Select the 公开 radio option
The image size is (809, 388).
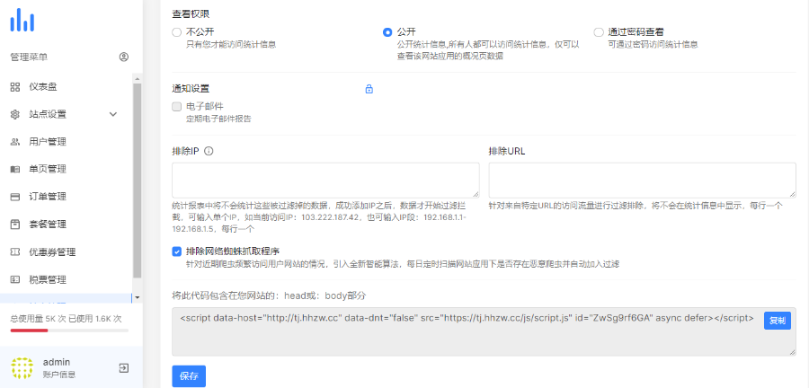point(387,32)
